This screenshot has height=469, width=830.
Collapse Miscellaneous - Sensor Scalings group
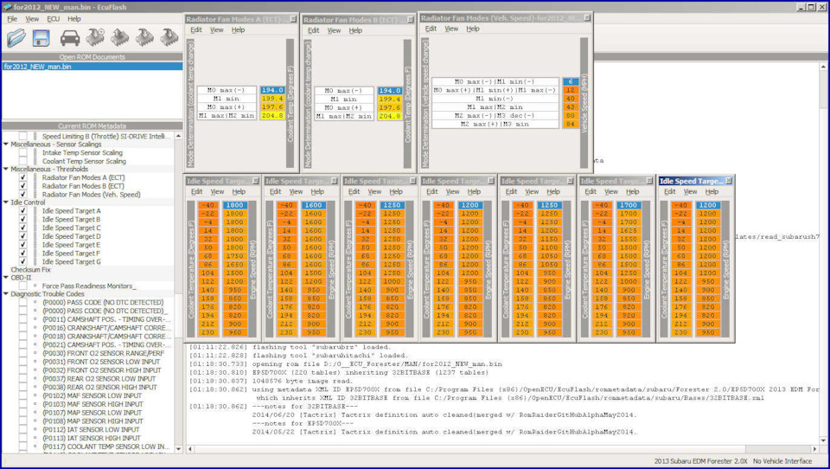pyautogui.click(x=6, y=144)
